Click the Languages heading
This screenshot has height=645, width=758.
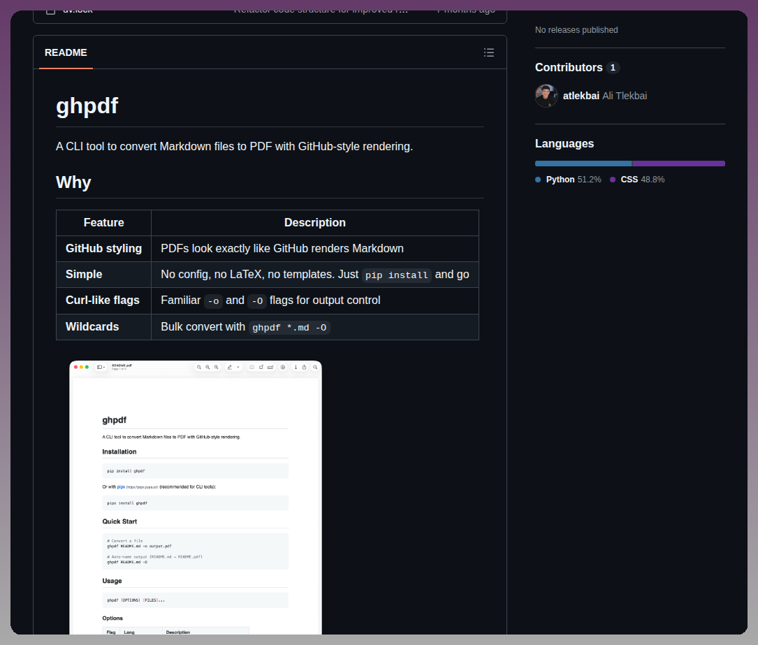coord(564,143)
